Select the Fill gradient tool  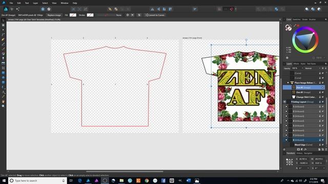[3, 54]
